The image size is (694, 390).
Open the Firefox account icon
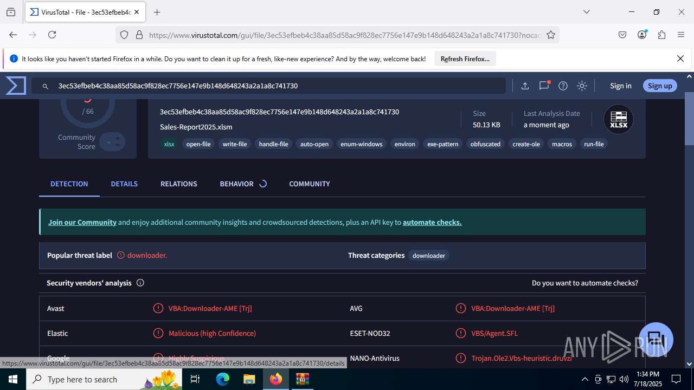click(x=642, y=35)
